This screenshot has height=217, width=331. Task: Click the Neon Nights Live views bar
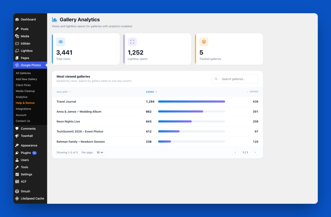[191, 121]
